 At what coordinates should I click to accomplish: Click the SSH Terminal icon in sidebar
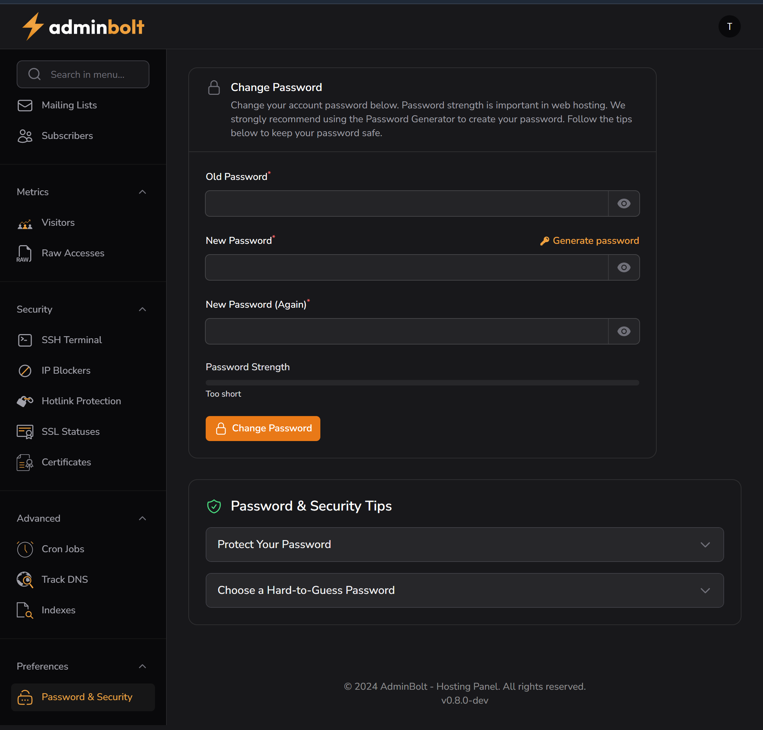coord(25,340)
